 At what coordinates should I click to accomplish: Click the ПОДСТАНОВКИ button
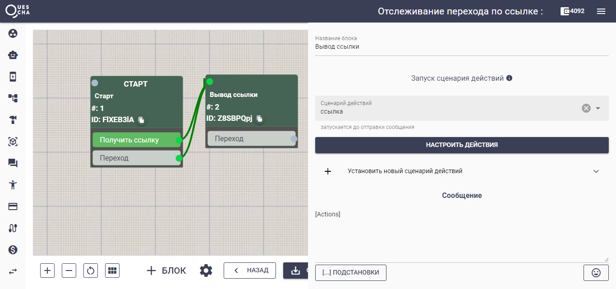(350, 272)
